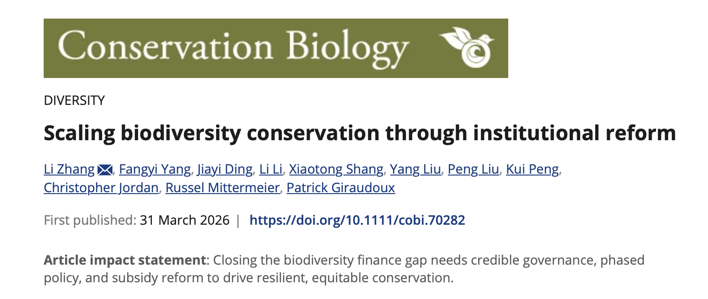Follow the doi.org/10.1111/cobi.70282 link
The width and height of the screenshot is (708, 299).
[x=357, y=220]
